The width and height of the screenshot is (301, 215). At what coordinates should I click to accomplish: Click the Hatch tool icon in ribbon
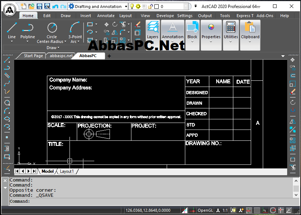[90, 40]
